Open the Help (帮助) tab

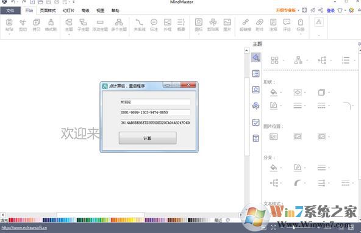tap(115, 10)
